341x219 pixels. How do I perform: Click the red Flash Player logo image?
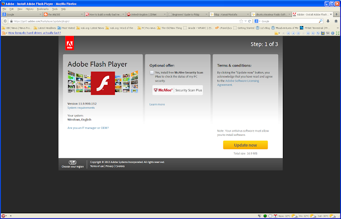click(x=103, y=83)
